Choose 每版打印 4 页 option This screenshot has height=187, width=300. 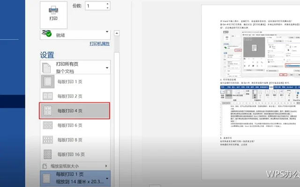point(75,111)
